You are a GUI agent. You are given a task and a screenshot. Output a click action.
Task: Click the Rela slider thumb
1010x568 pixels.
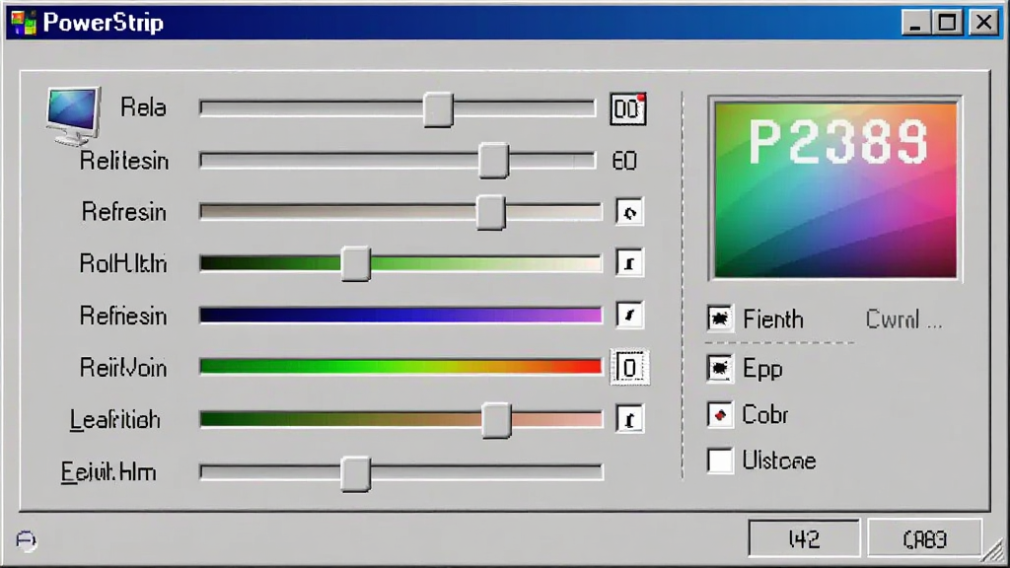click(x=438, y=108)
